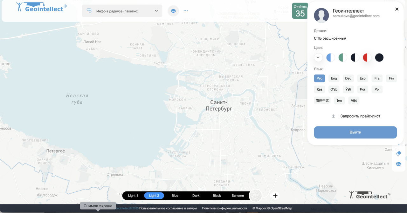The height and width of the screenshot is (213, 407).
Task: Select the eraser tool on right sidebar
Action: [x=398, y=153]
